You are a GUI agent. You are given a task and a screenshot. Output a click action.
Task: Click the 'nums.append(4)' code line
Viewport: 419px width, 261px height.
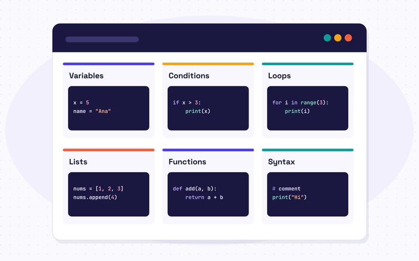[95, 197]
